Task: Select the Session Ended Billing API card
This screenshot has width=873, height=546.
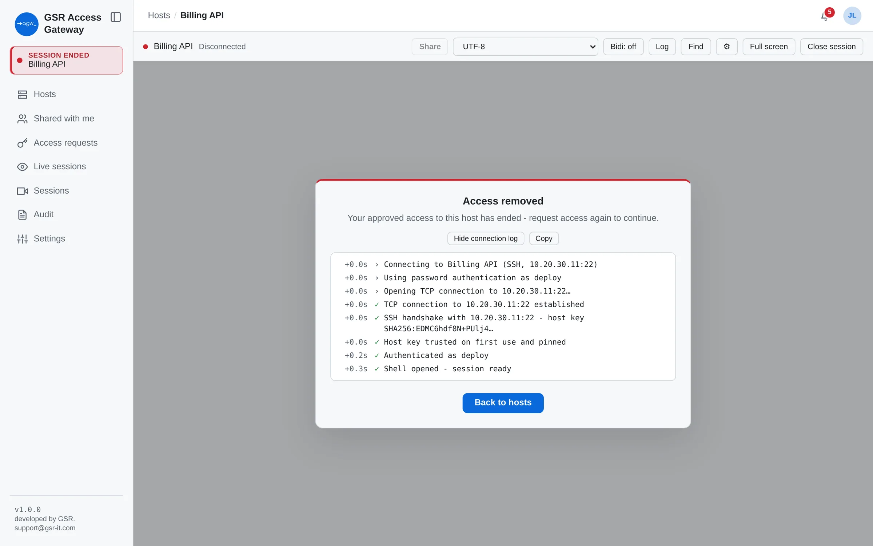Action: pos(66,60)
